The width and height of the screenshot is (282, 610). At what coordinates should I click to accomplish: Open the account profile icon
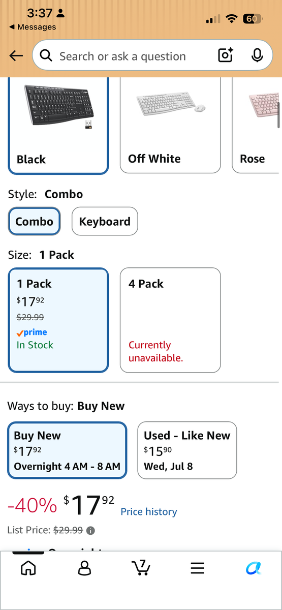coord(84,567)
